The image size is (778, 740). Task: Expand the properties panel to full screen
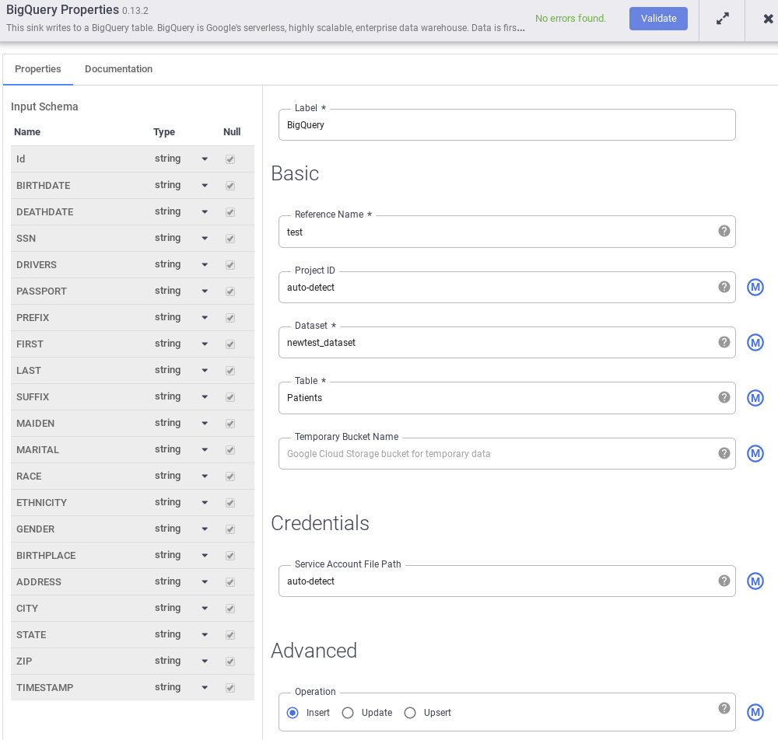click(722, 19)
